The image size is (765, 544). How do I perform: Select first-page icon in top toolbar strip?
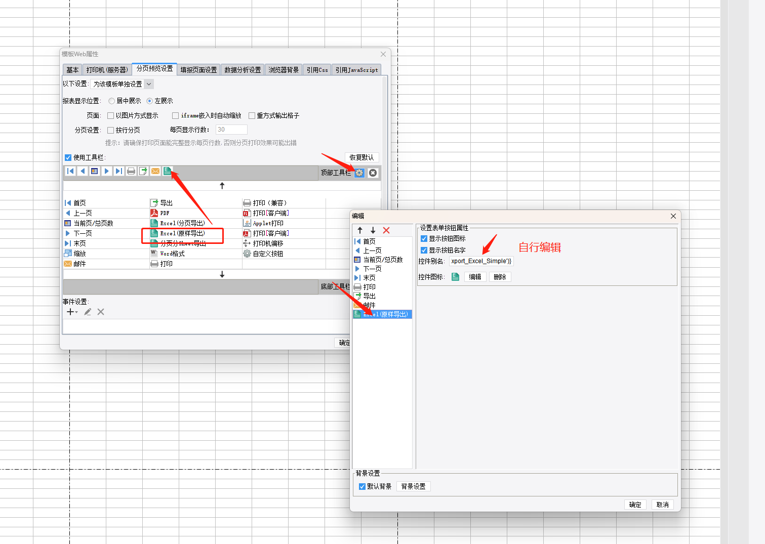click(70, 171)
